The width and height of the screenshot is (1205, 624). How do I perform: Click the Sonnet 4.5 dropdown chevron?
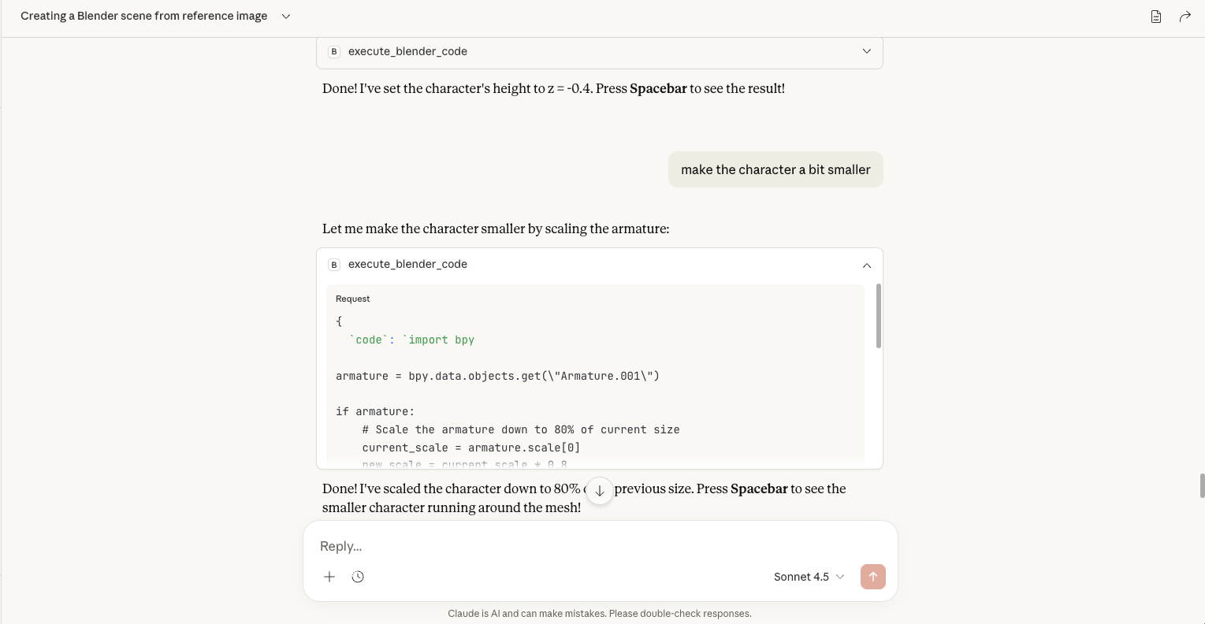point(840,577)
